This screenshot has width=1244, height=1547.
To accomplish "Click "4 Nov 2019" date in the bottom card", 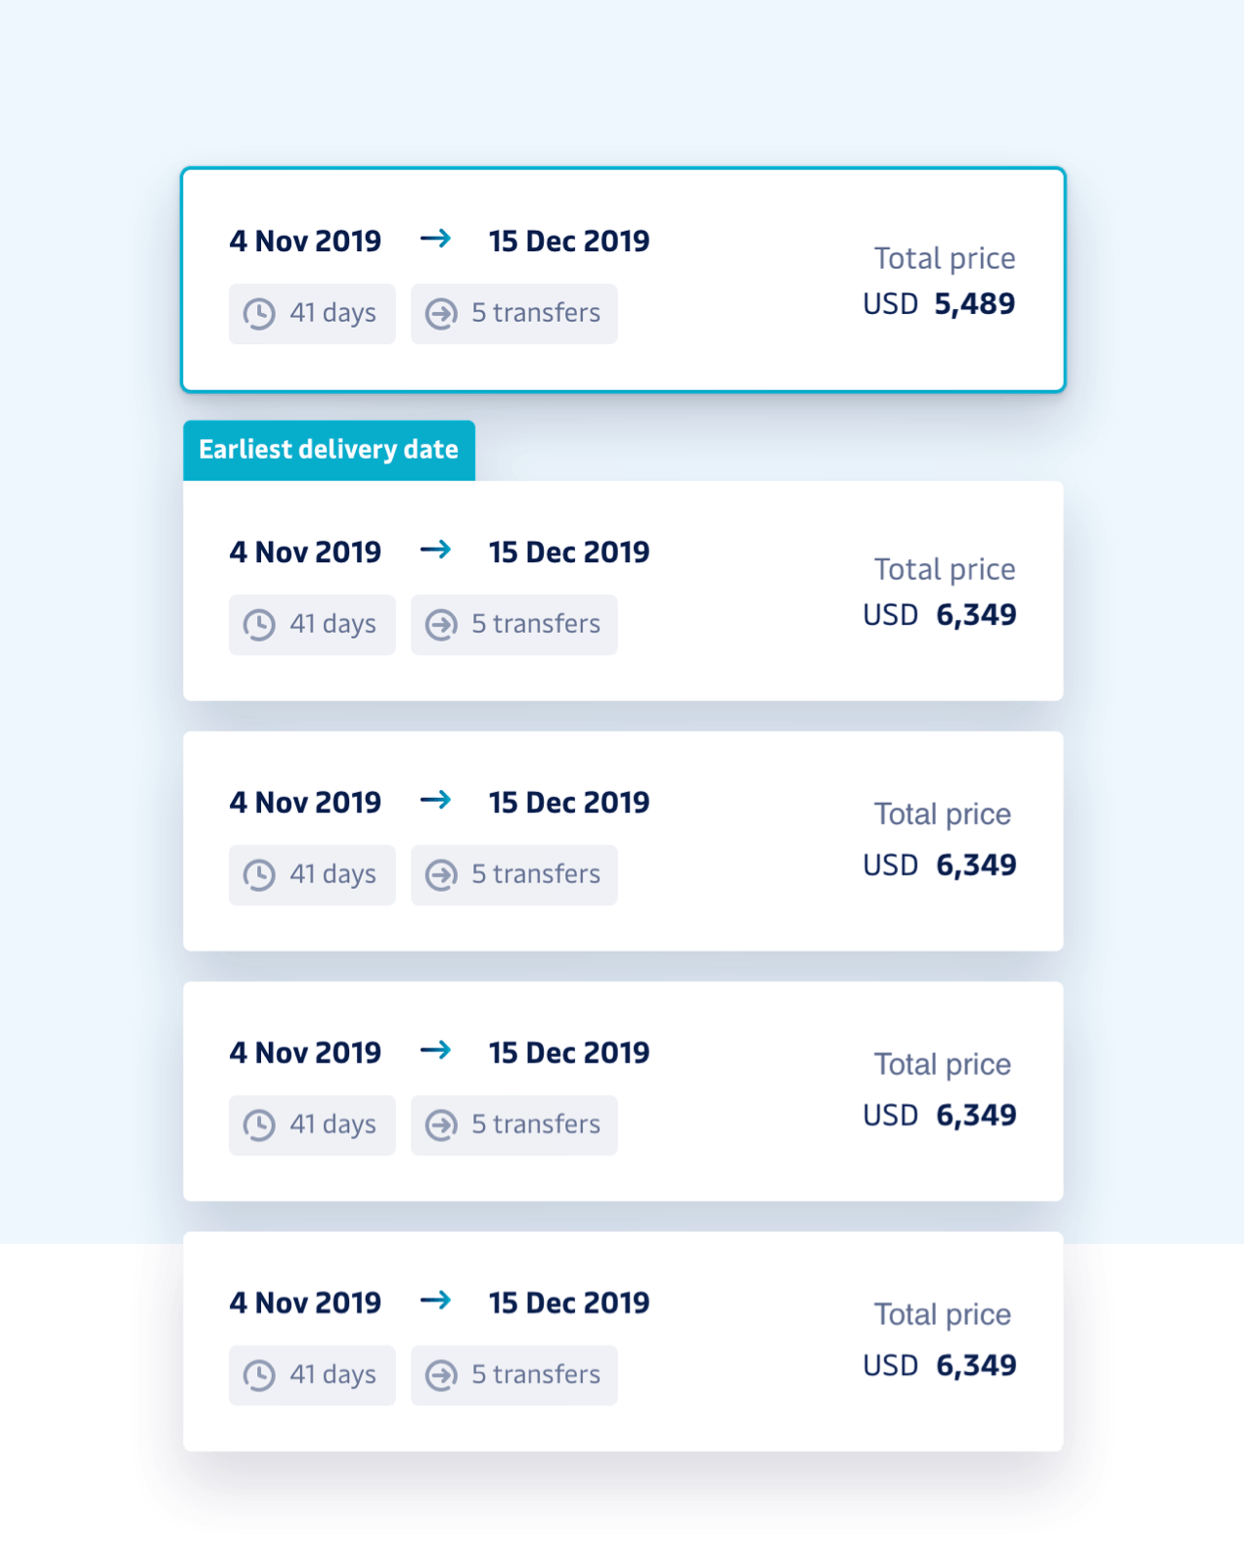I will (305, 1303).
